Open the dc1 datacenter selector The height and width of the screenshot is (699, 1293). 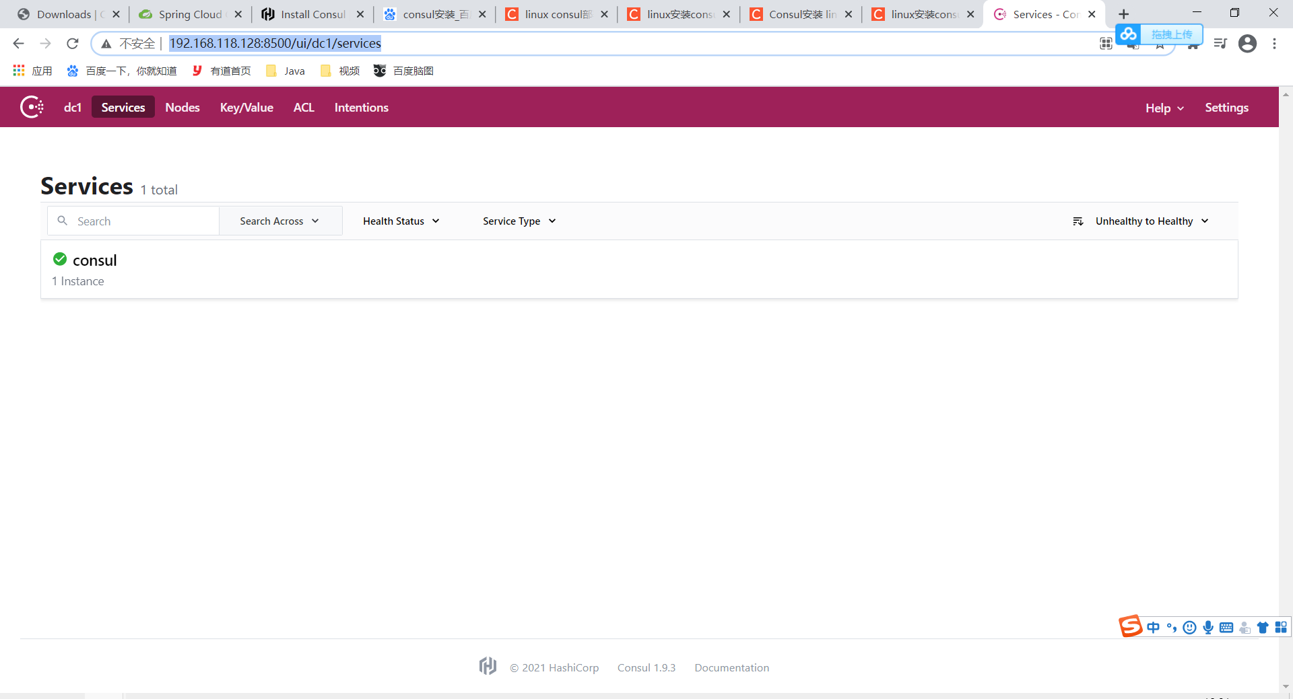pos(73,108)
